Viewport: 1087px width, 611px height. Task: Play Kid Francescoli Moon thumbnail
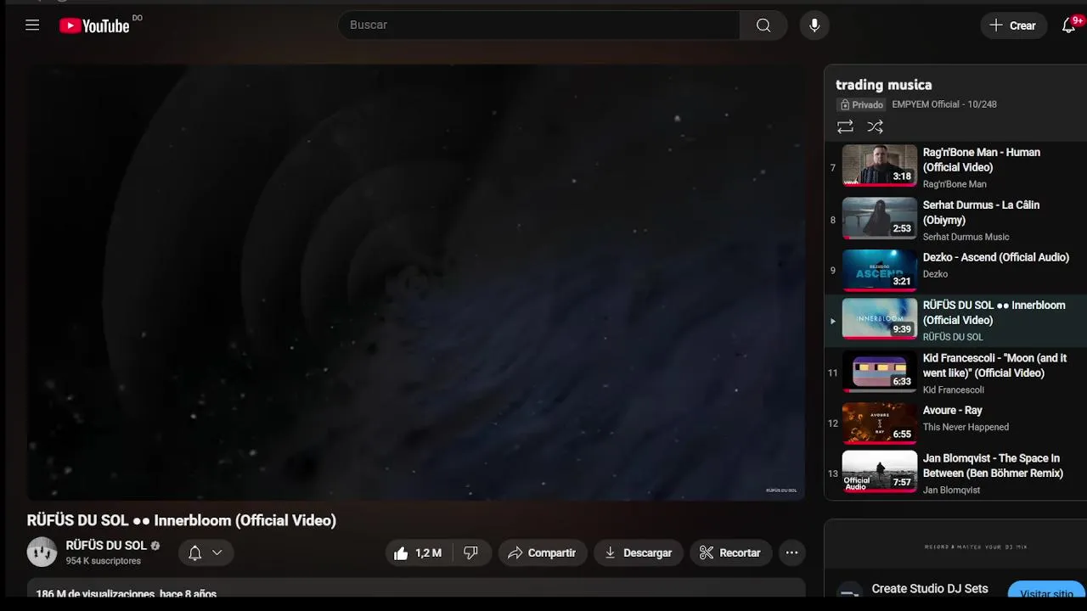pyautogui.click(x=880, y=371)
